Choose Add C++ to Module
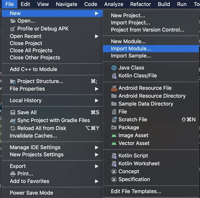200x198 pixels. coord(52,69)
